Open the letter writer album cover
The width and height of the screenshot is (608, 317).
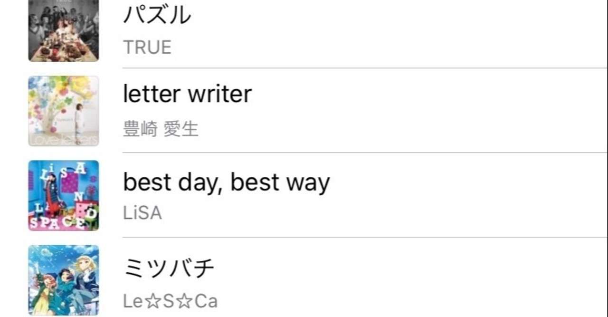pos(64,111)
